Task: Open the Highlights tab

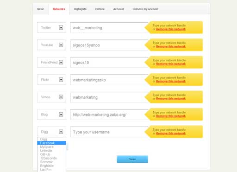Action: [80, 9]
